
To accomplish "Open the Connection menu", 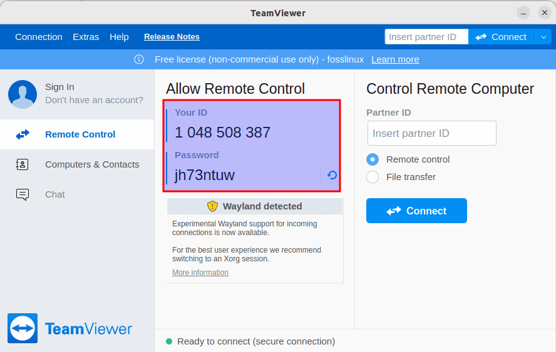I will point(39,37).
